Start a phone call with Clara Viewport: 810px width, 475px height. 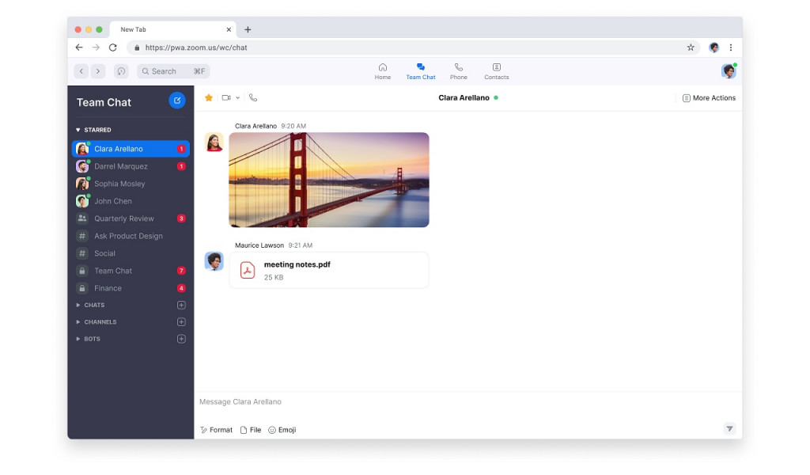click(253, 98)
